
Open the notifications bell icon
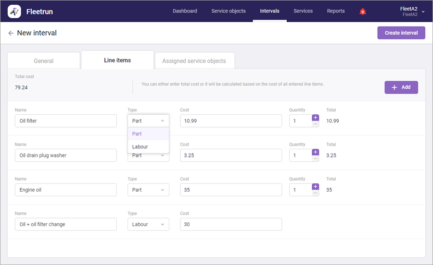coord(363,12)
